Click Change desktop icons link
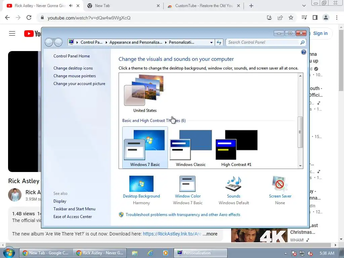This screenshot has height=258, width=344. 73,68
